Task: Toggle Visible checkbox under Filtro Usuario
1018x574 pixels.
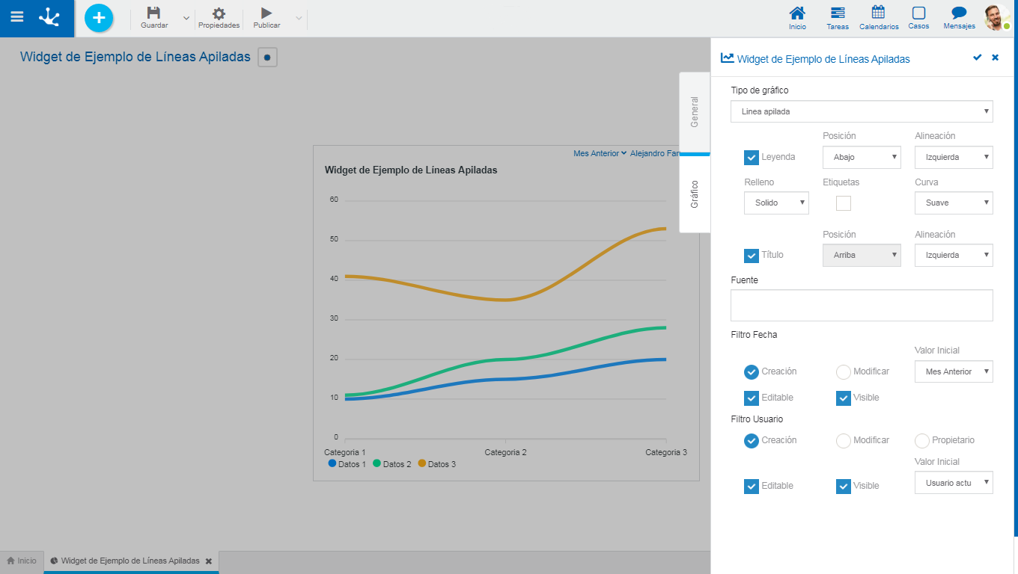Action: tap(844, 486)
